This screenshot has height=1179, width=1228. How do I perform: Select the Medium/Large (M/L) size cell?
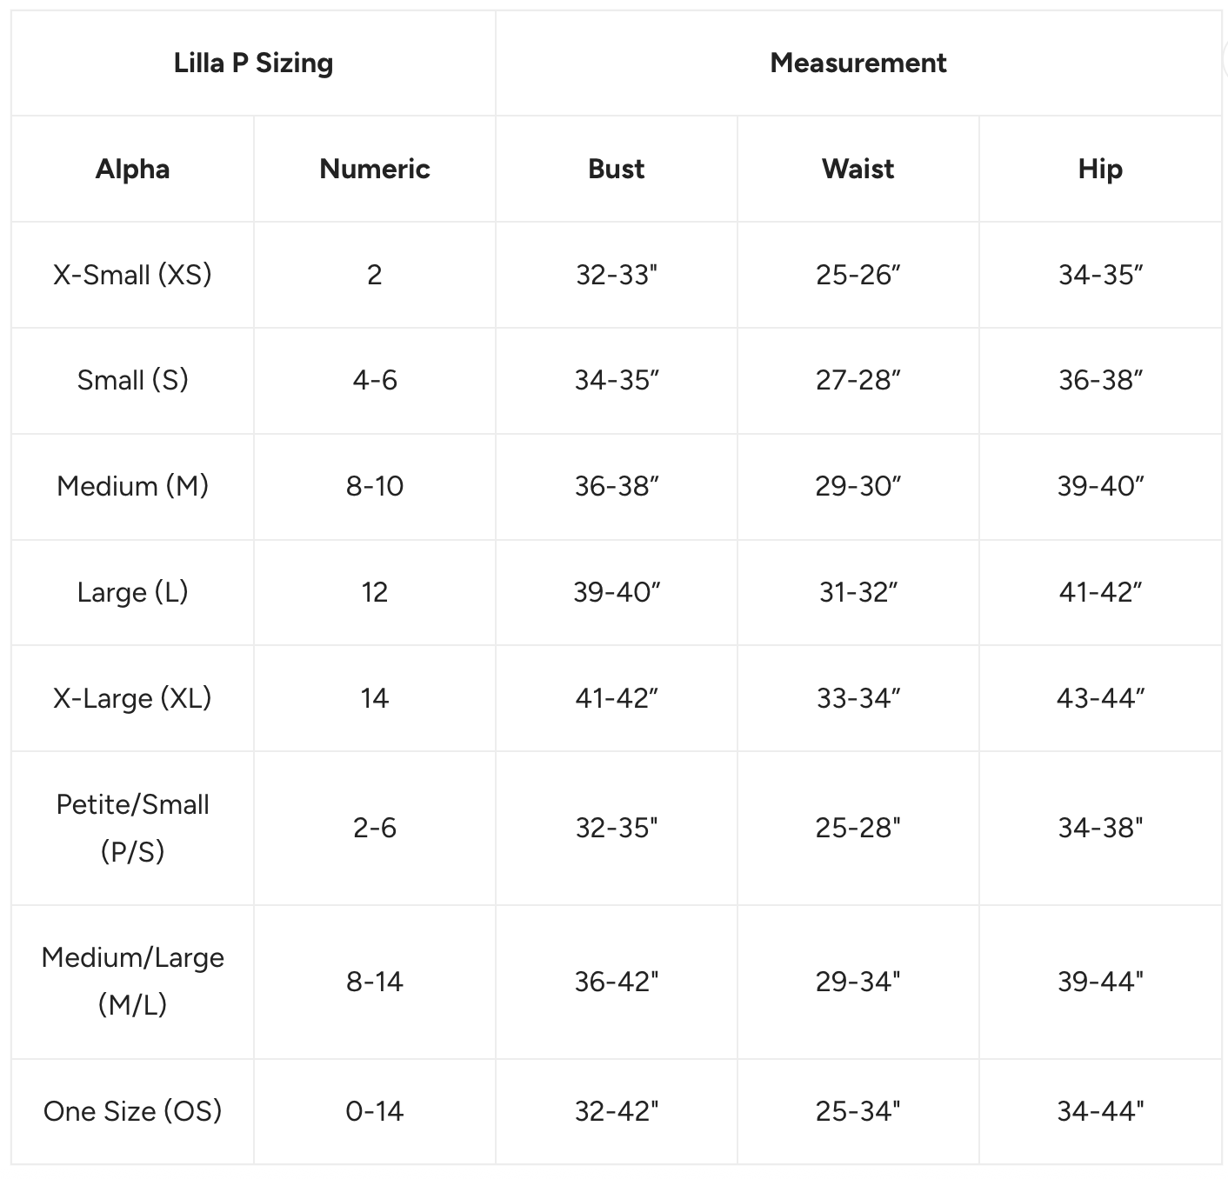click(x=132, y=982)
